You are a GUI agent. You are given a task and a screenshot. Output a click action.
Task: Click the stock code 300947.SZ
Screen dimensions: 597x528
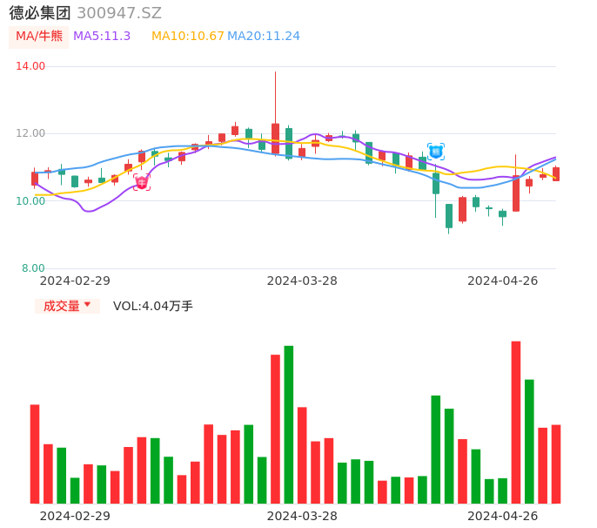tap(119, 13)
